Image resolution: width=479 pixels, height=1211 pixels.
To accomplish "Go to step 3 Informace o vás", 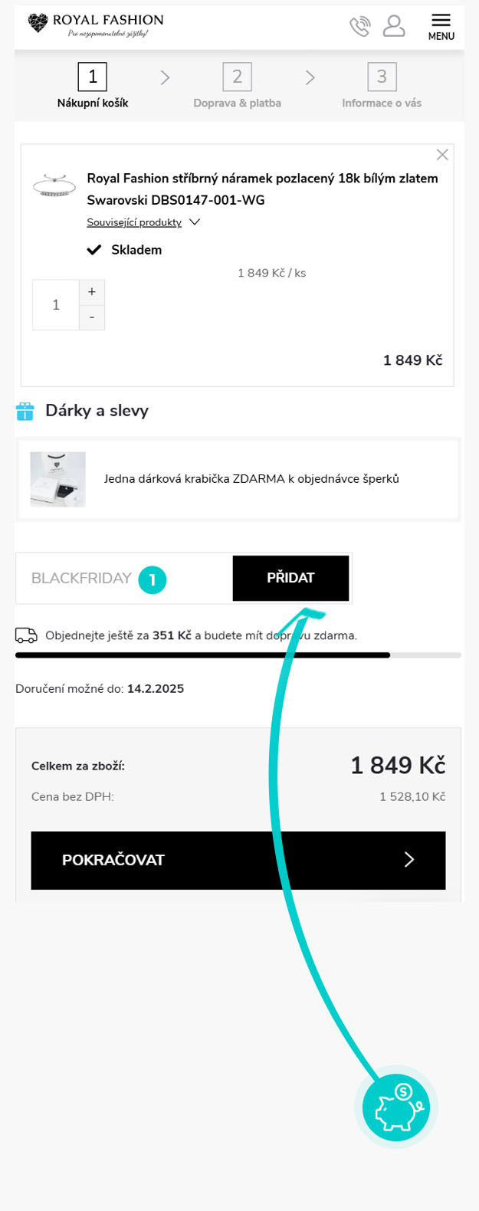I will tap(382, 85).
